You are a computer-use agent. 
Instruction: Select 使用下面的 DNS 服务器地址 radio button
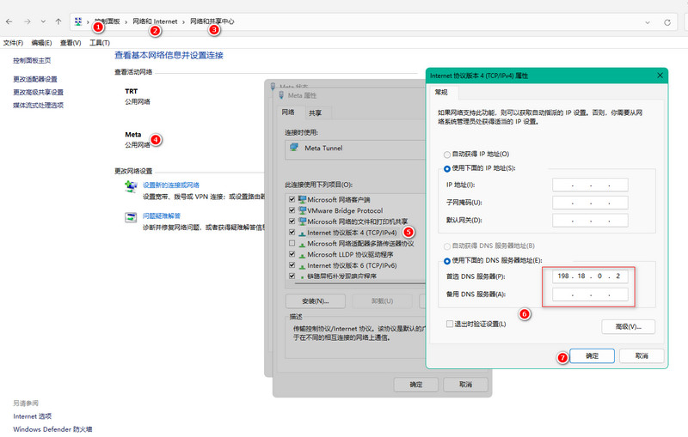pyautogui.click(x=447, y=261)
